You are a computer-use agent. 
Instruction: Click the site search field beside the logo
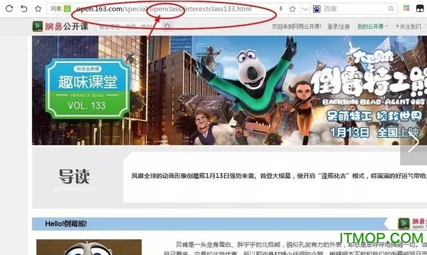coord(129,26)
